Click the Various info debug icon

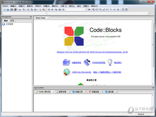point(126,10)
